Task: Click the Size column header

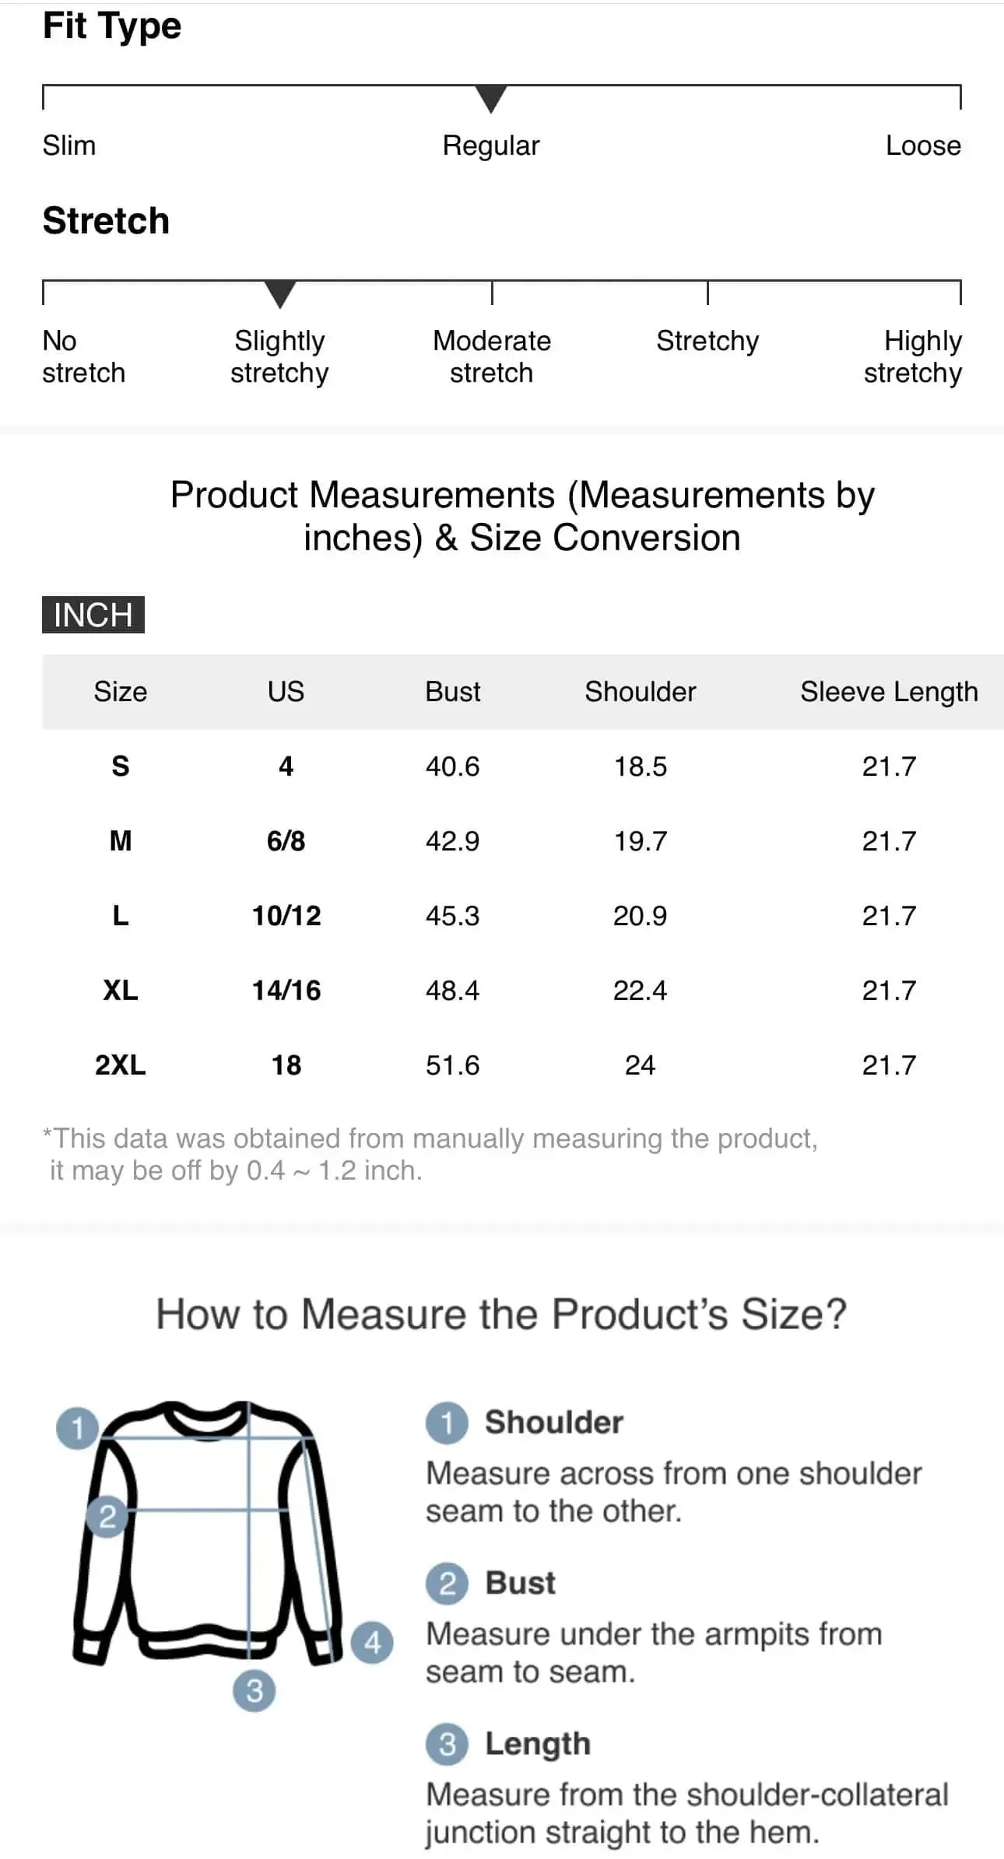Action: pos(121,692)
